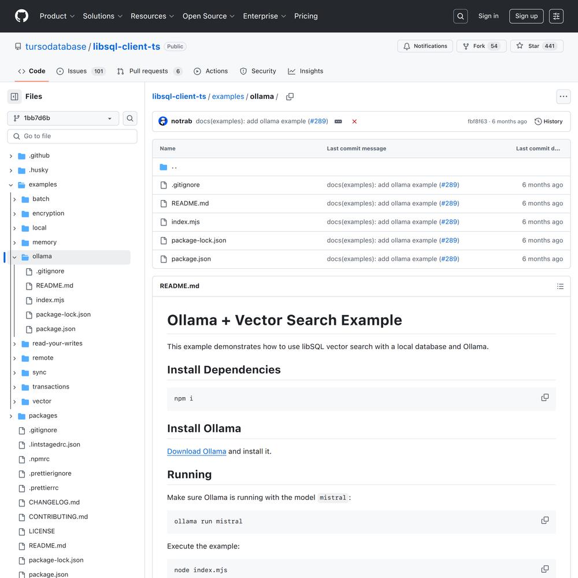Click the GitHub logo icon
The height and width of the screenshot is (578, 578).
click(x=21, y=16)
